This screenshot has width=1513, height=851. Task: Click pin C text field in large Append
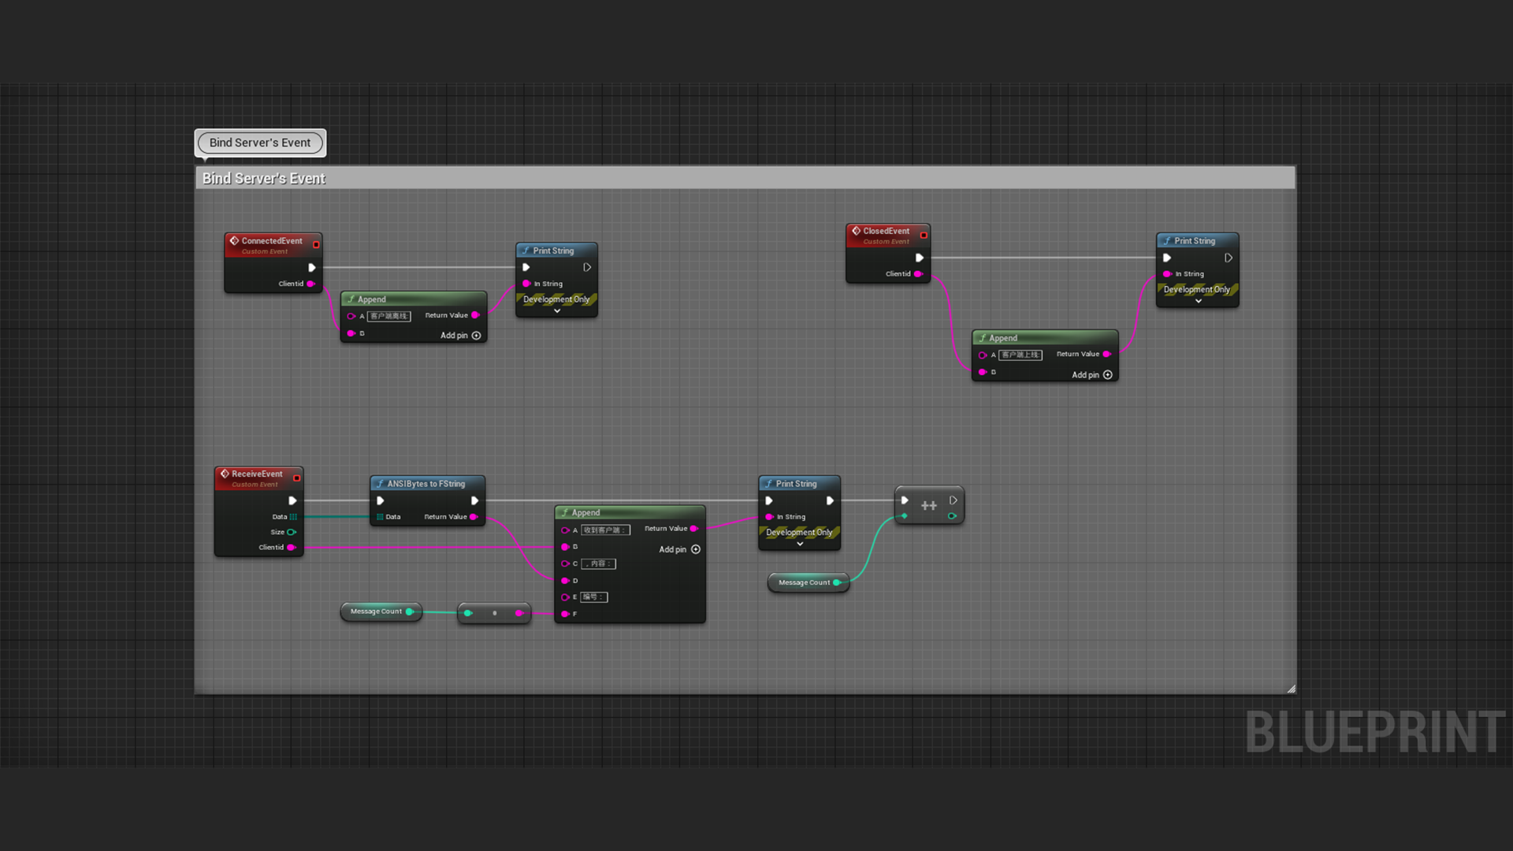click(x=598, y=563)
